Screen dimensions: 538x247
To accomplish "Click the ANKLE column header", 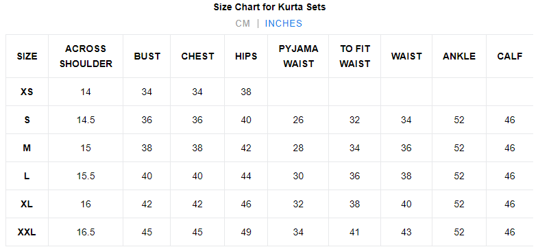I will coord(459,56).
